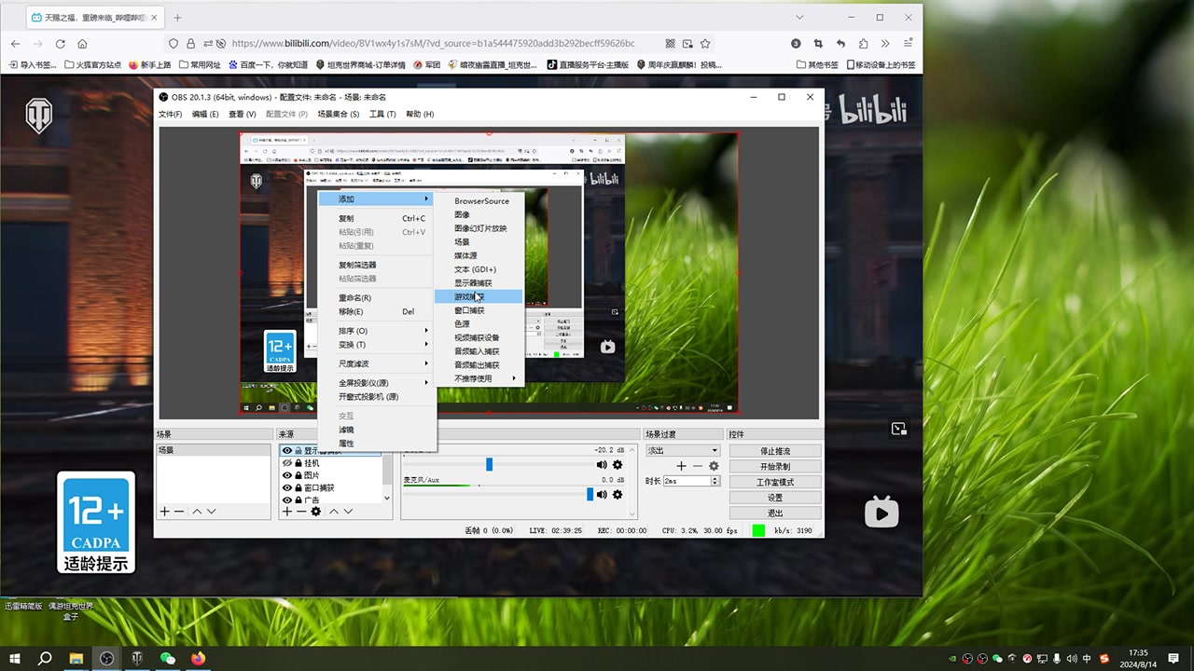Expand 尺度滤波 submenu
Viewport: 1194px width, 671px height.
376,363
